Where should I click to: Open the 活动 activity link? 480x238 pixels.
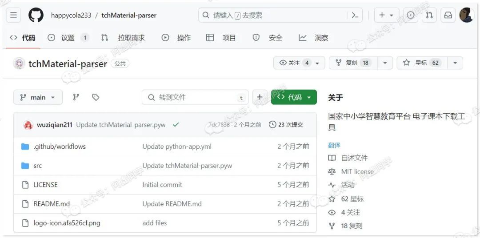tap(341, 185)
